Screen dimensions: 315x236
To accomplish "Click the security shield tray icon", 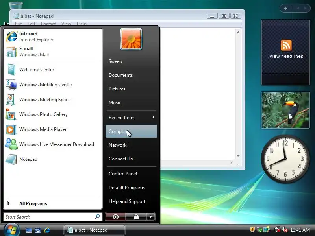I will click(252, 229).
